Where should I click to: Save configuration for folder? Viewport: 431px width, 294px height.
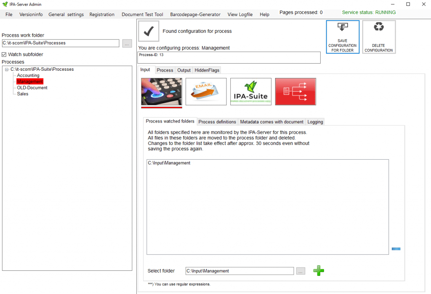pyautogui.click(x=342, y=37)
